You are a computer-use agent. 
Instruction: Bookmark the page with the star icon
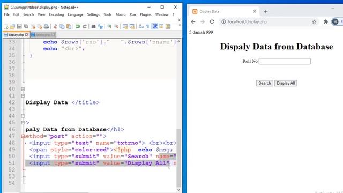coord(314,21)
